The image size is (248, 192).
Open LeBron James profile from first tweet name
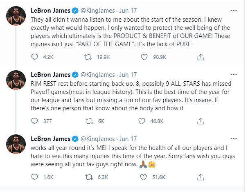tap(50, 11)
